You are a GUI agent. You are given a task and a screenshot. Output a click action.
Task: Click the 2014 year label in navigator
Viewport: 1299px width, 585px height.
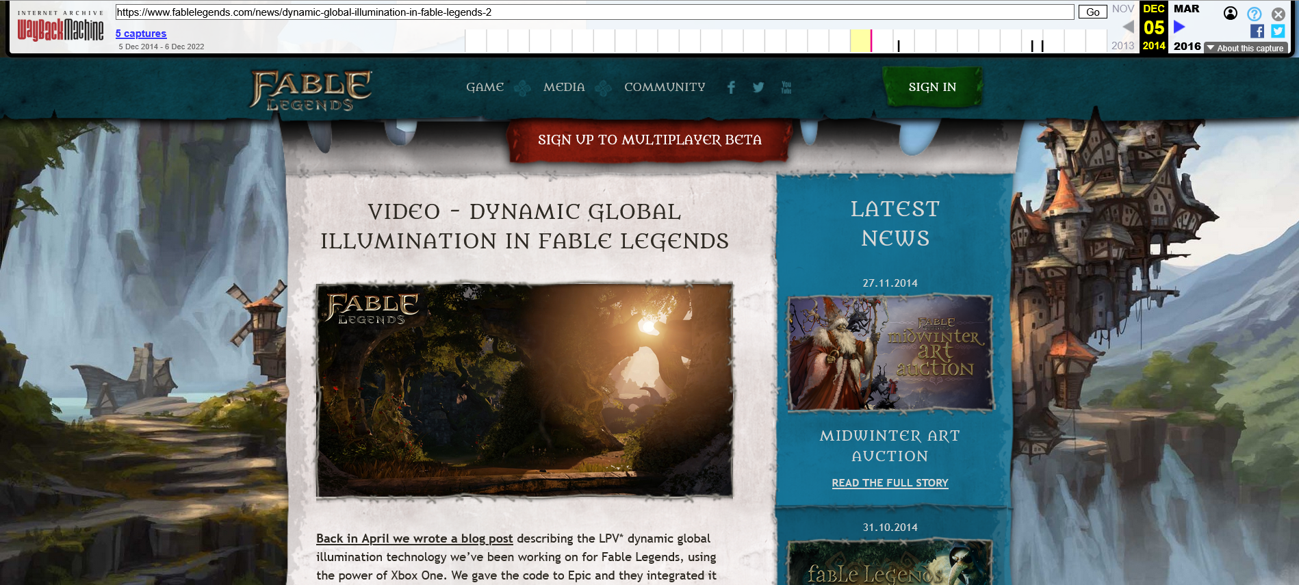(x=1154, y=46)
